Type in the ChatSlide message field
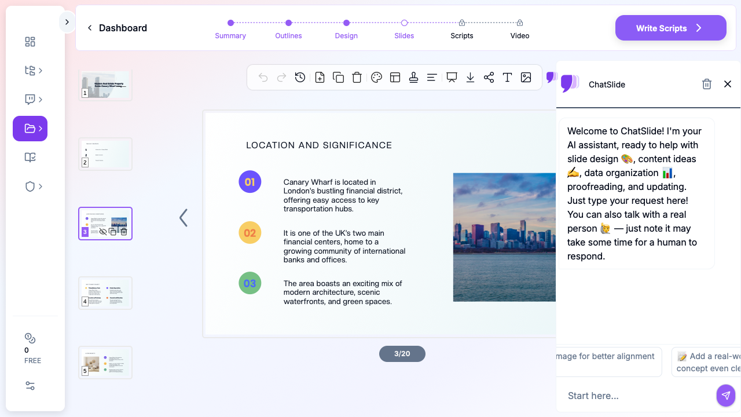Viewport: 741px width, 417px height. point(637,396)
